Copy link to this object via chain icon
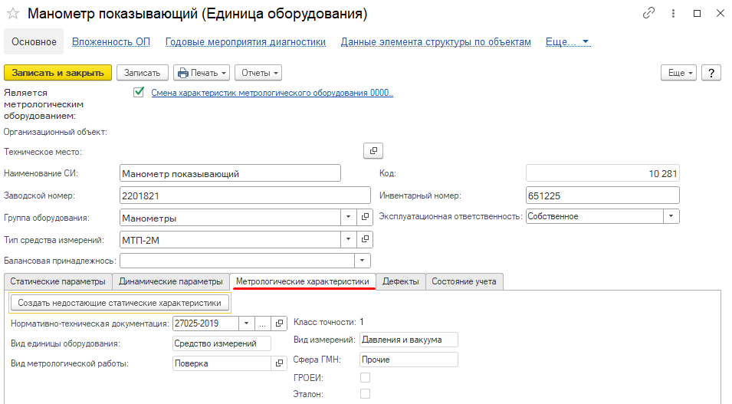This screenshot has width=732, height=404. pyautogui.click(x=648, y=14)
